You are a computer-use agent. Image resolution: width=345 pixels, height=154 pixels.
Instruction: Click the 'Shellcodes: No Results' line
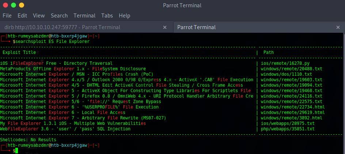point(28,140)
